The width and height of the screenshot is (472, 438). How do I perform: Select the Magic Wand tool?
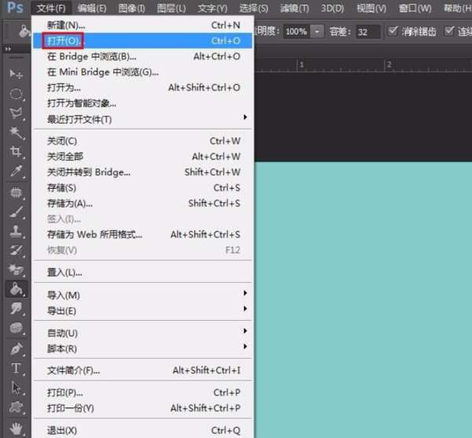[16, 132]
